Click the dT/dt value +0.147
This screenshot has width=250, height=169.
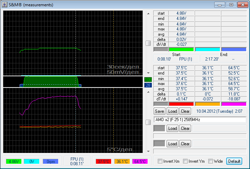181,99
